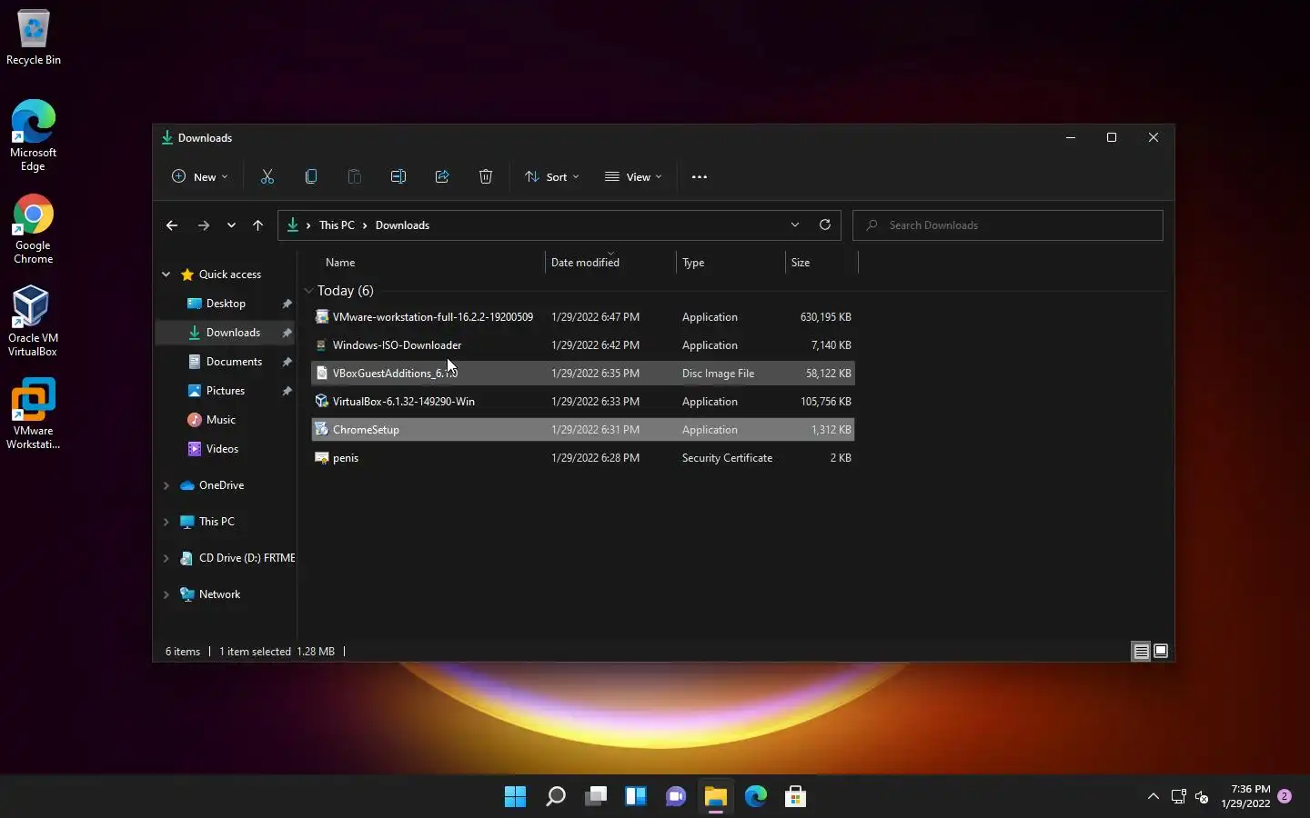Expand the Network tree node
Viewport: 1310px width, 818px height.
click(166, 594)
